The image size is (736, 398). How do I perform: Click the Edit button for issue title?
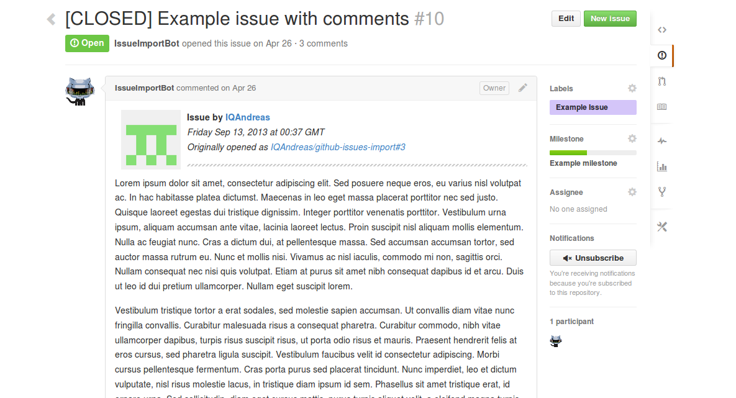coord(566,19)
